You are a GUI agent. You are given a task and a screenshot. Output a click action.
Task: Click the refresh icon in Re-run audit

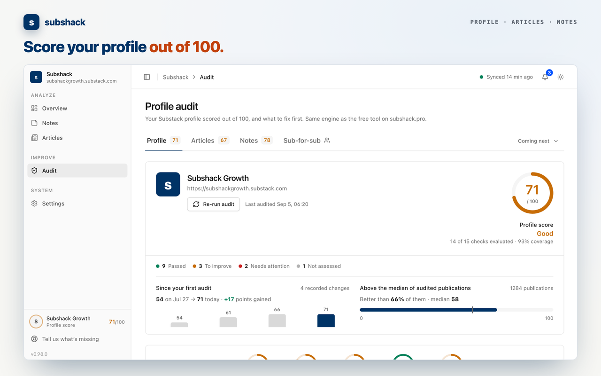(x=196, y=204)
